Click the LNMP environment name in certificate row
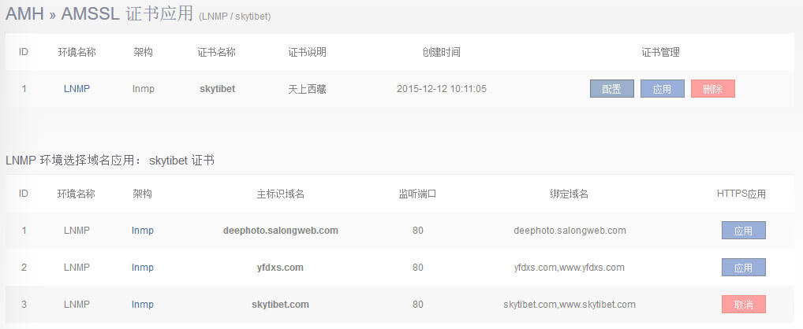 [x=77, y=89]
